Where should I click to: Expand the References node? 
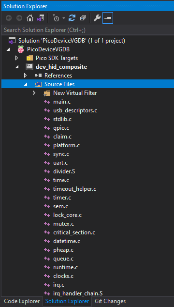(x=25, y=76)
